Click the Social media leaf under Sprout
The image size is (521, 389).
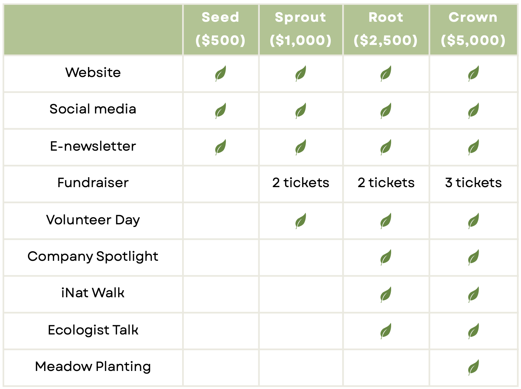click(x=301, y=111)
